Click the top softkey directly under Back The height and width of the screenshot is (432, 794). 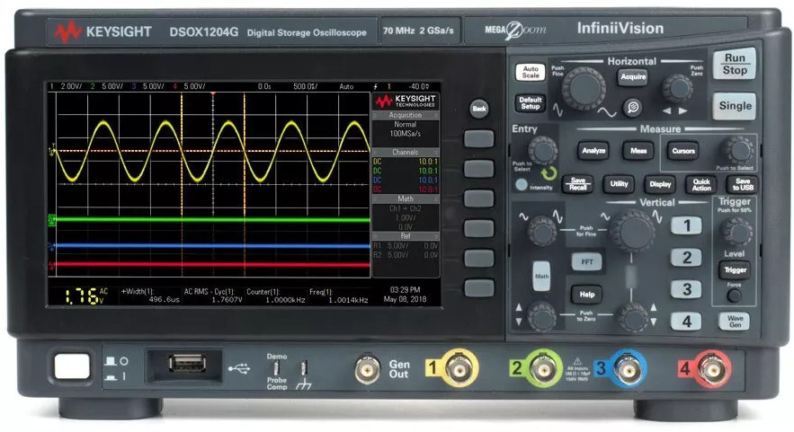[479, 138]
